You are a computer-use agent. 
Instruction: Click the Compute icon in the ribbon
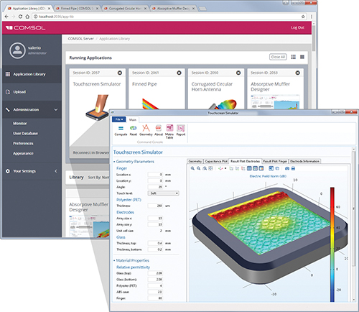[x=121, y=128]
